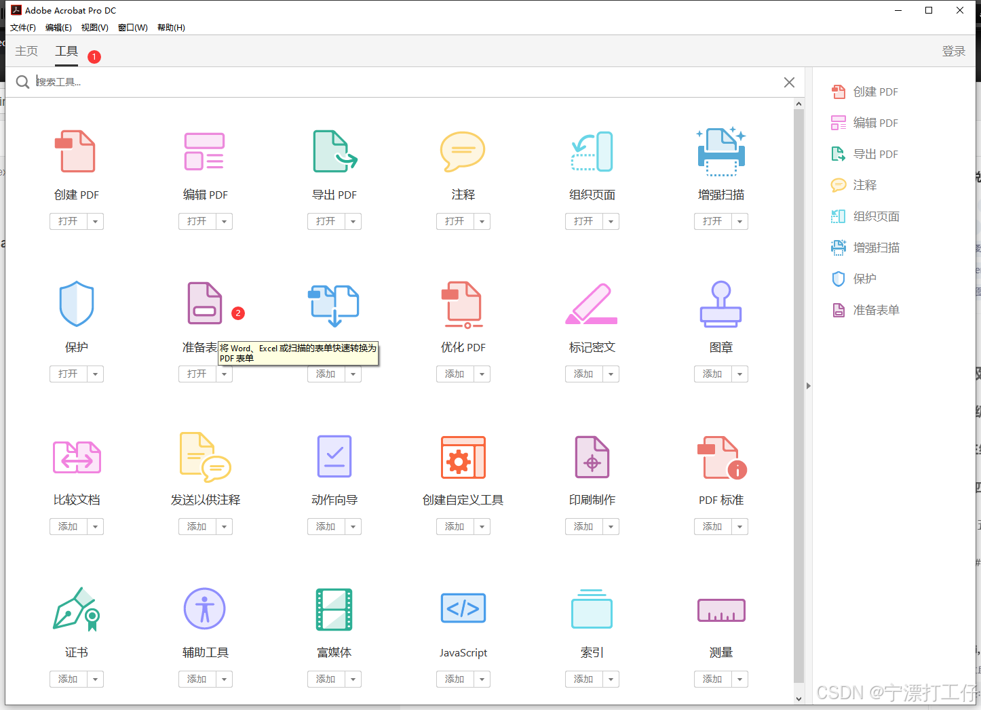Expand dropdown arrow beside 创建 PDF 打开 button
This screenshot has width=981, height=710.
point(95,221)
